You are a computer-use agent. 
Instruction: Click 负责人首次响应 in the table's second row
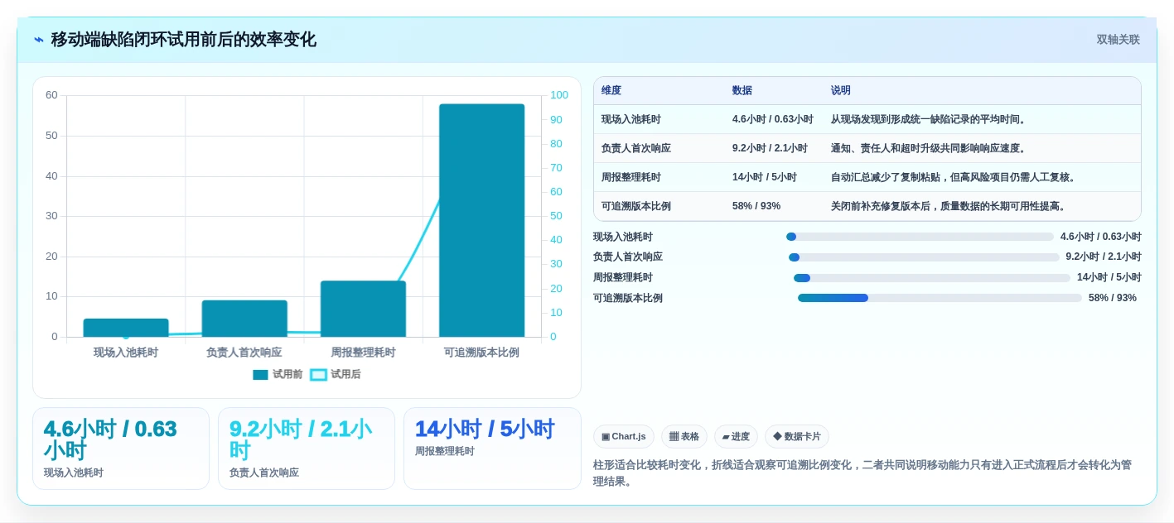pos(636,148)
